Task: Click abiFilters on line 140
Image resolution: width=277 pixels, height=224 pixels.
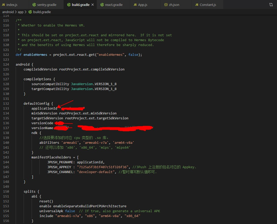Action: (49, 142)
